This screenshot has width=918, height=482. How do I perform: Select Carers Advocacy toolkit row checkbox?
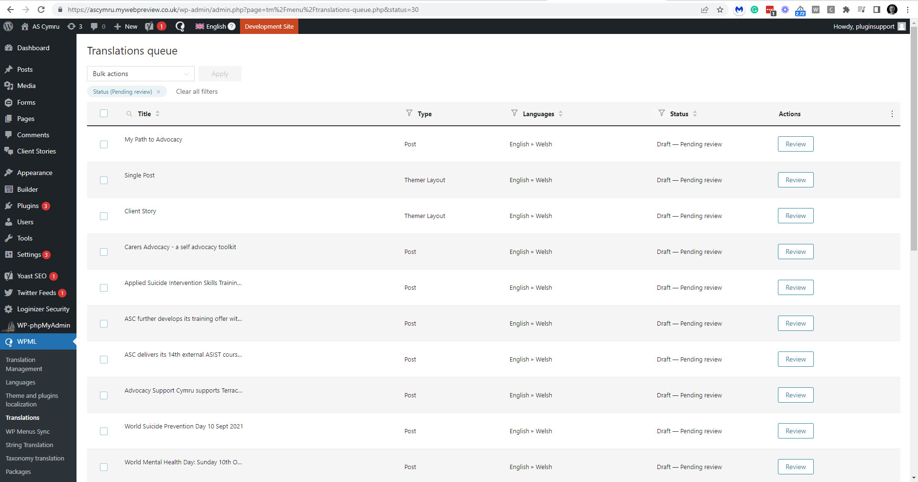(104, 252)
